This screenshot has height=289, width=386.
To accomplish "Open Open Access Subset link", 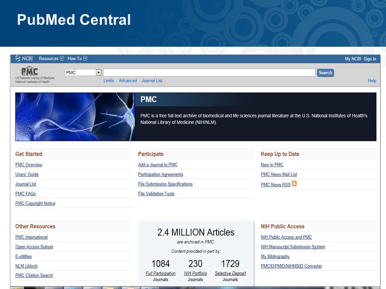I will [x=34, y=247].
